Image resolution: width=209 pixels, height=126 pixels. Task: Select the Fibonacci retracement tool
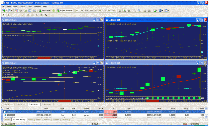click(x=32, y=15)
